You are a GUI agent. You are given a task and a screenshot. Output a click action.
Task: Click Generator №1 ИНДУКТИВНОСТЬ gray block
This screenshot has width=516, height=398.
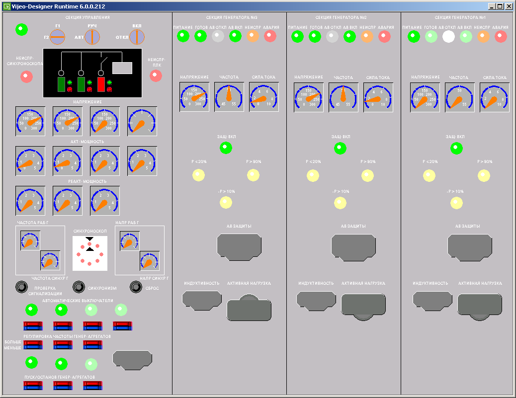(x=432, y=301)
